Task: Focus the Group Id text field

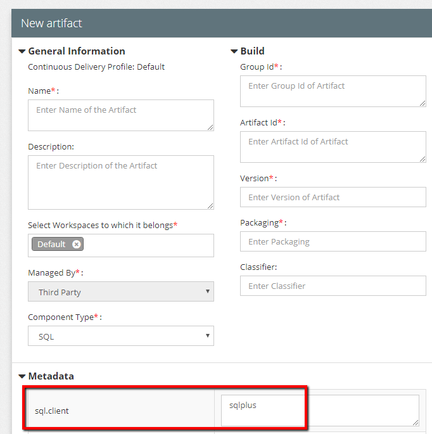Action: click(x=333, y=91)
